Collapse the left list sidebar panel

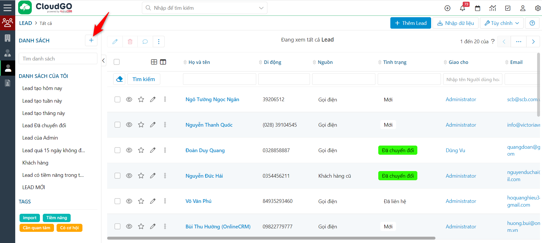pos(103,60)
